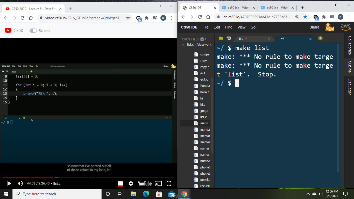
Task: Open media control icon in left browser
Action: (155, 18)
